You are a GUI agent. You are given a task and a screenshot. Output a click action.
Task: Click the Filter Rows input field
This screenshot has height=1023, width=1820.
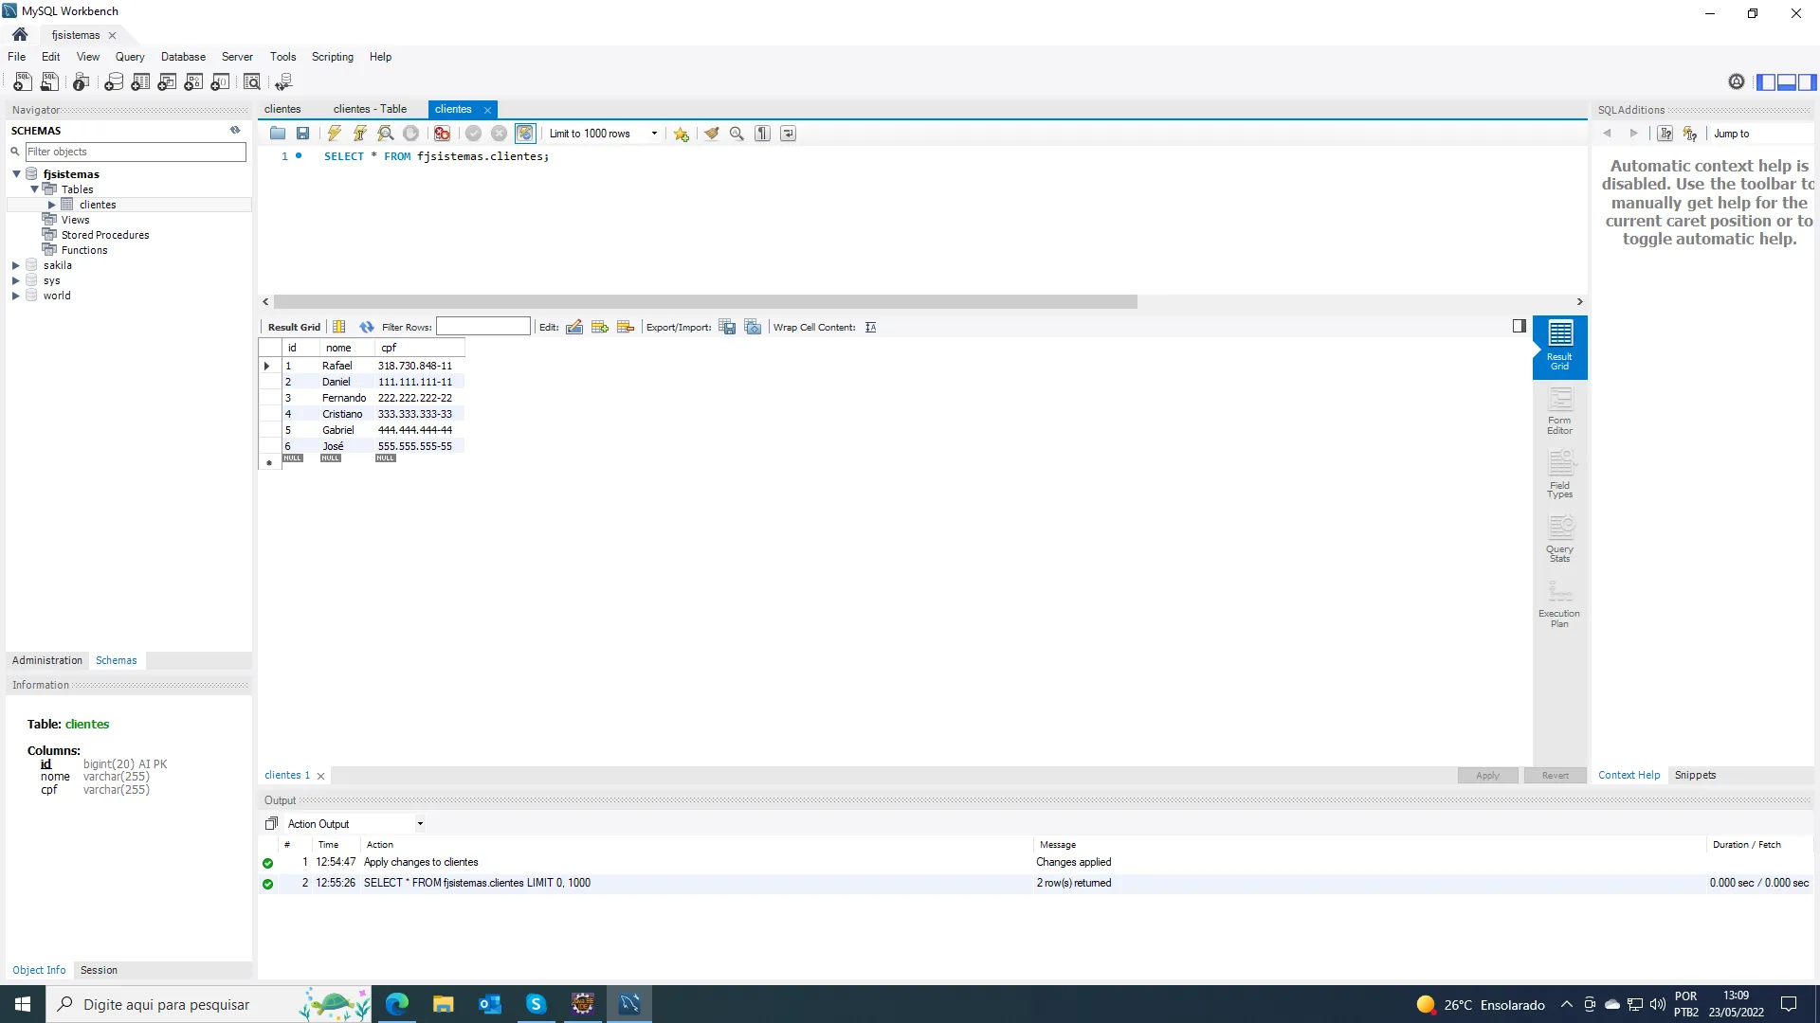482,327
